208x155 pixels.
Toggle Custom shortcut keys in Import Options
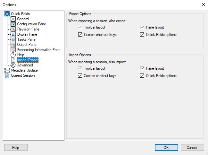[80, 75]
